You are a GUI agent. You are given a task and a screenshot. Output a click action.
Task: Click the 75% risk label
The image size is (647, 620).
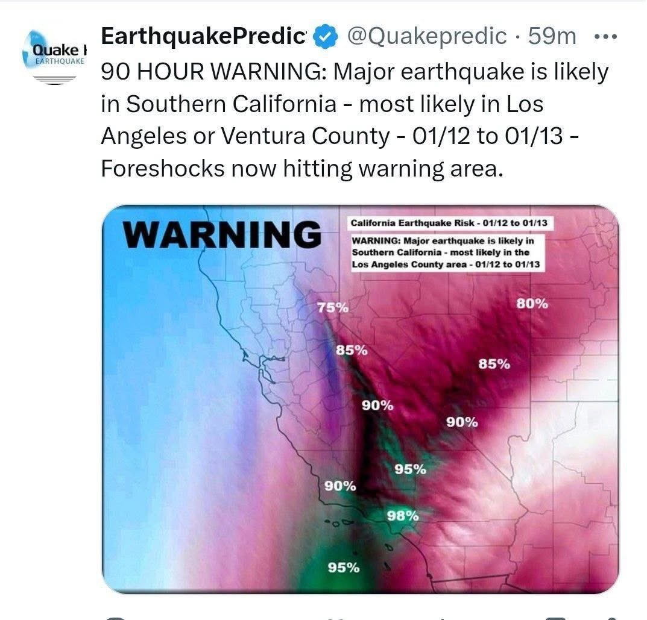(333, 307)
